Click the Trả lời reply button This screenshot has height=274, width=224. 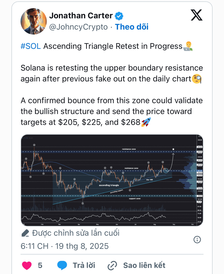click(84, 265)
